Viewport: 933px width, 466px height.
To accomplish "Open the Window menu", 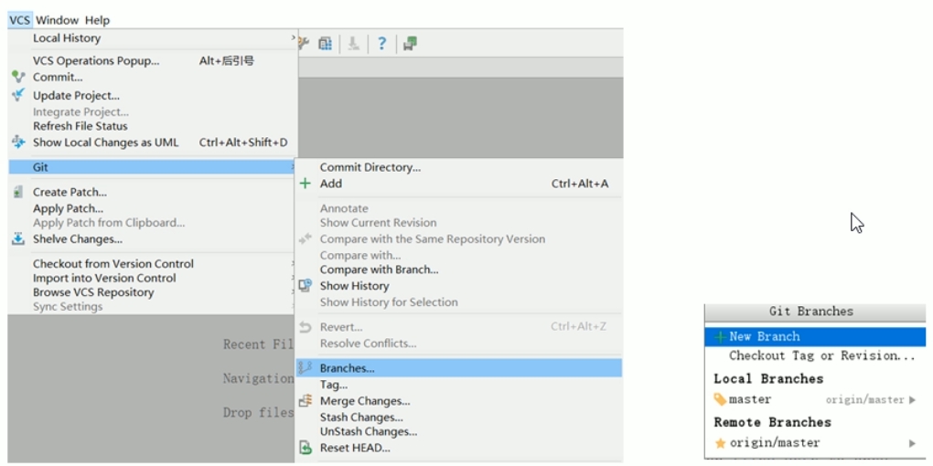I will click(x=57, y=20).
